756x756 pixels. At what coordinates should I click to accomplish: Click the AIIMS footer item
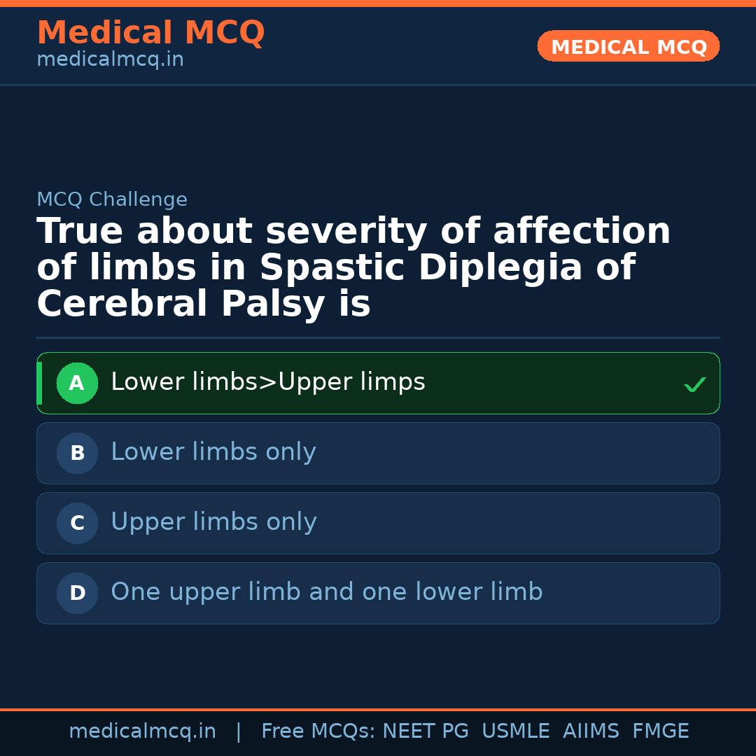pos(591,731)
